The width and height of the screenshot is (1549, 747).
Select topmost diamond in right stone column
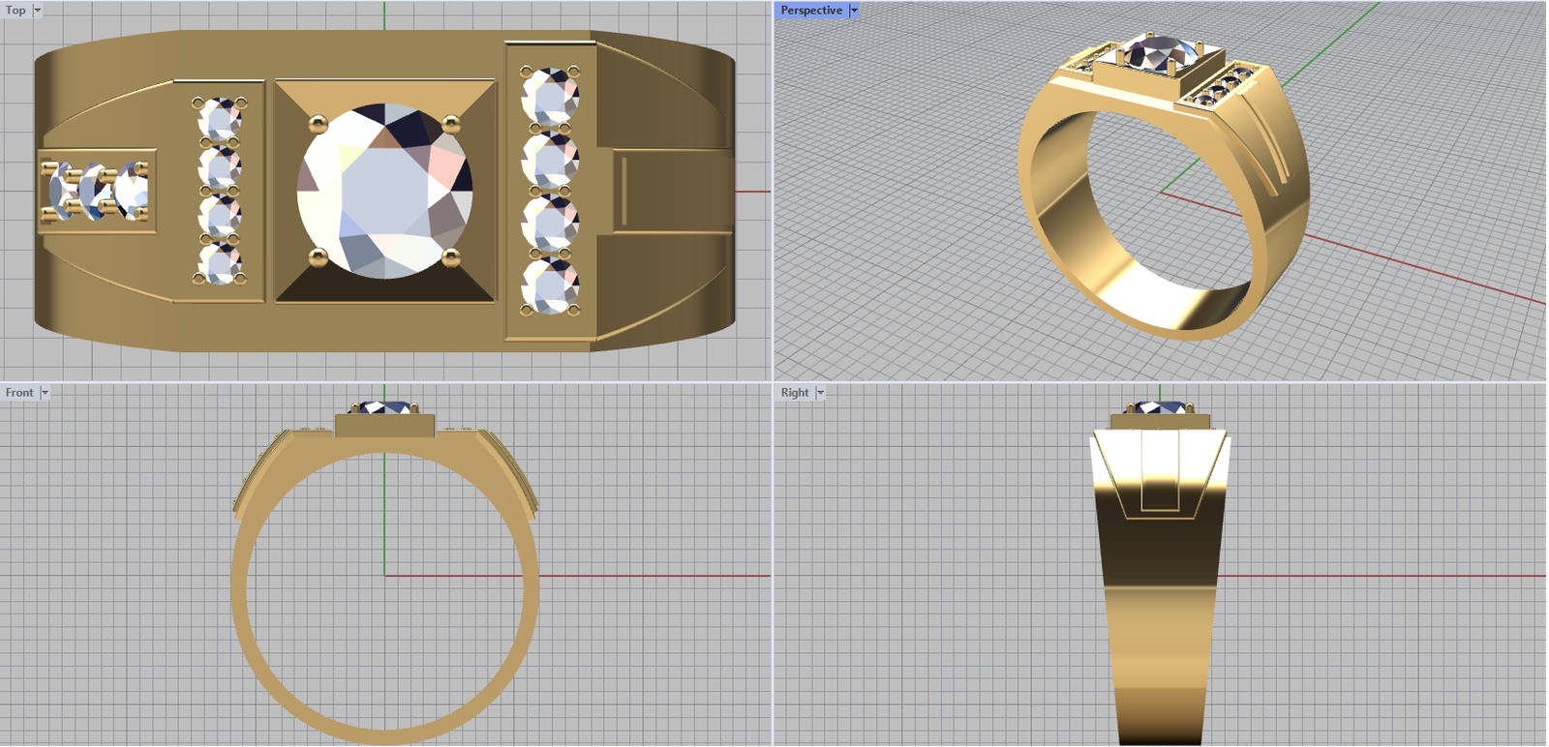(549, 95)
